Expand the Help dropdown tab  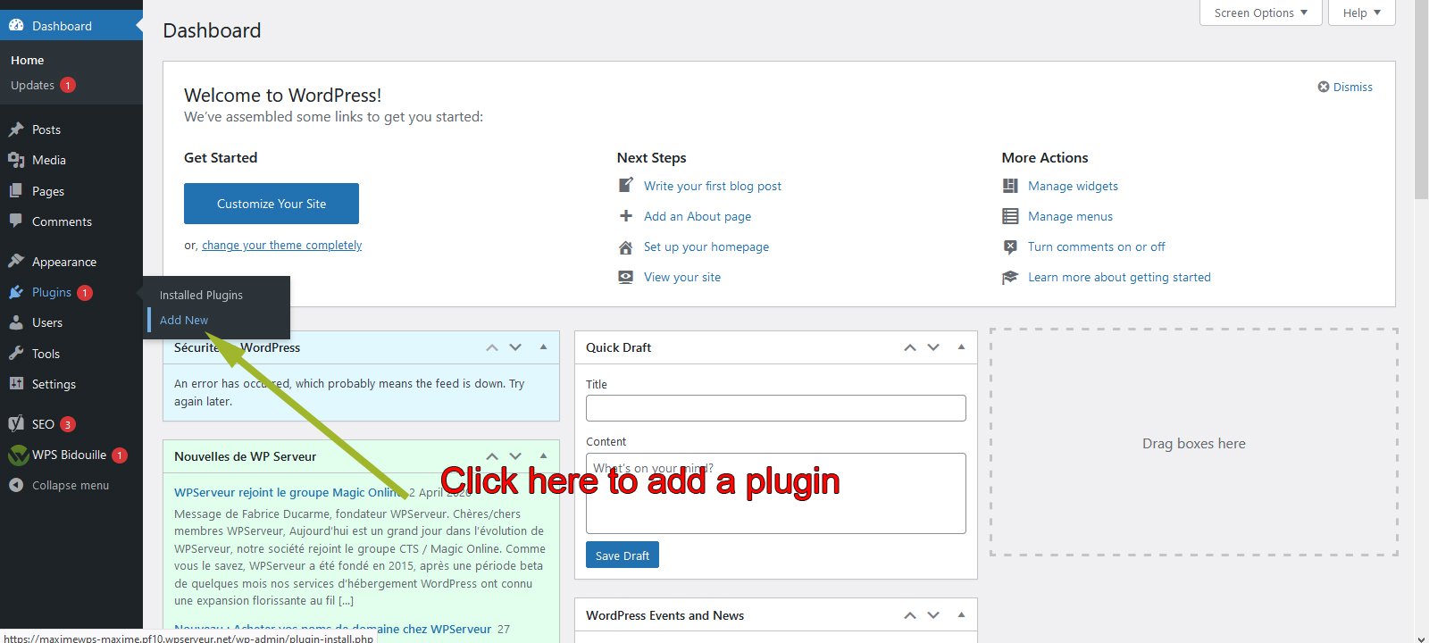tap(1361, 13)
